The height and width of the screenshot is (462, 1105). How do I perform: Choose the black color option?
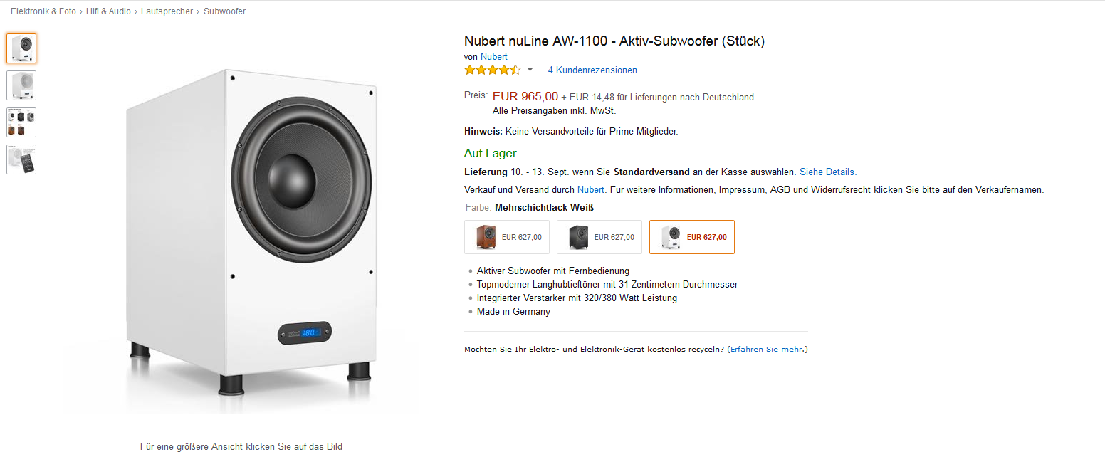tap(599, 237)
